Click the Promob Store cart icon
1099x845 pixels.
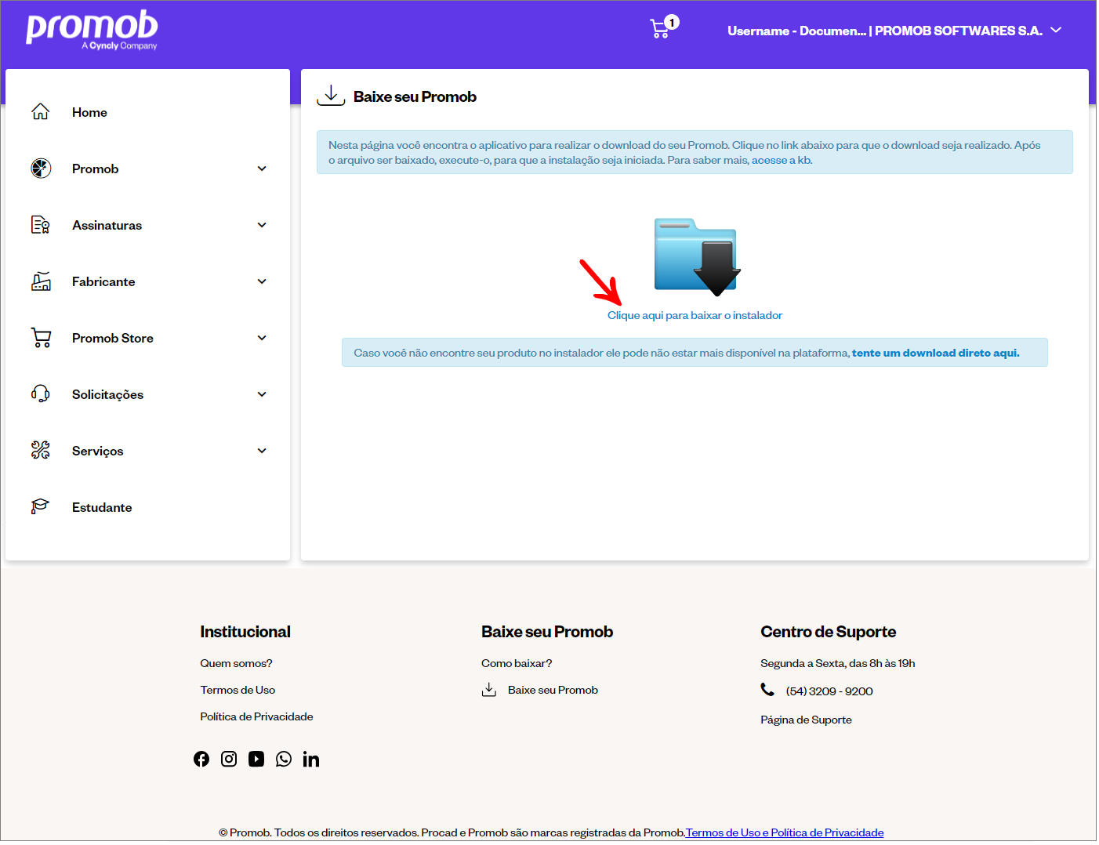point(41,338)
